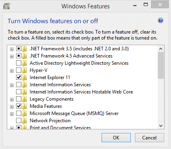
Task: Select Active Directory Lightweight Directory Services label
Action: (x=79, y=63)
